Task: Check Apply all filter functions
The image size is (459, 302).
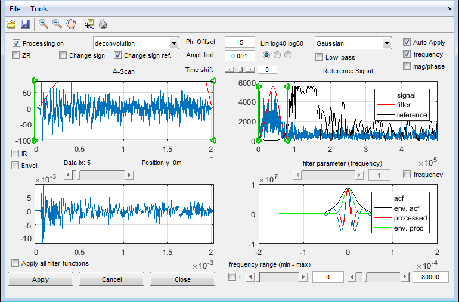Action: pyautogui.click(x=15, y=263)
